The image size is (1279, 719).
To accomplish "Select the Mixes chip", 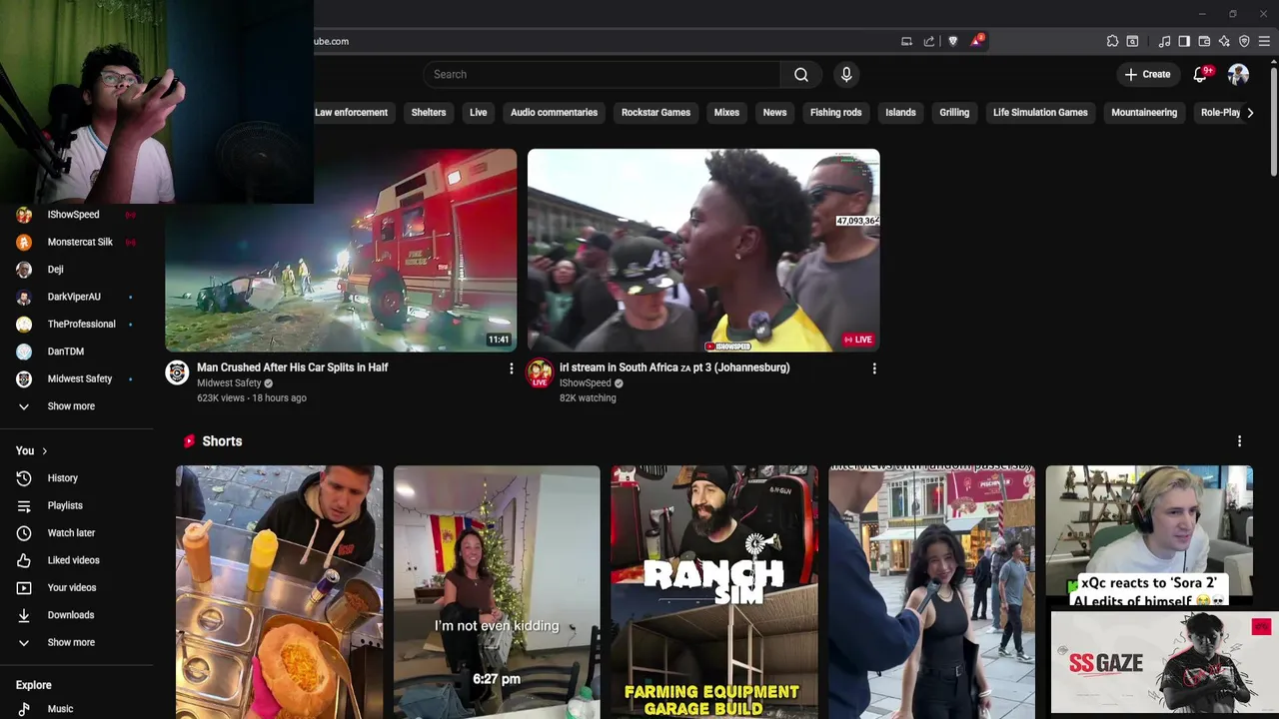I will 726,113.
